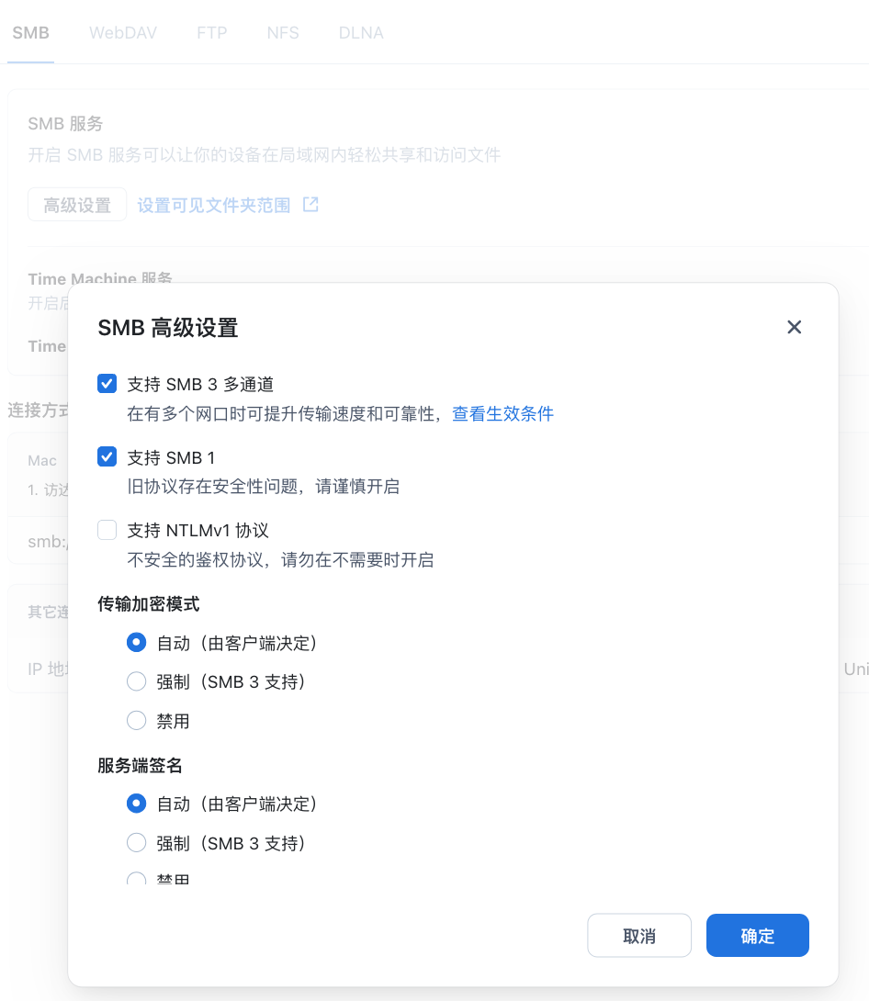Screen dimensions: 869x1001
Task: Click the external link icon beside 设置可见文件夹范围
Action: (310, 204)
